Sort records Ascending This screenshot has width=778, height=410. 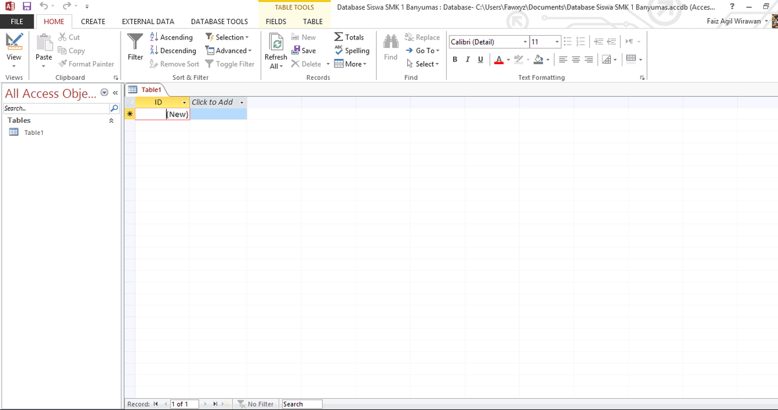(171, 38)
